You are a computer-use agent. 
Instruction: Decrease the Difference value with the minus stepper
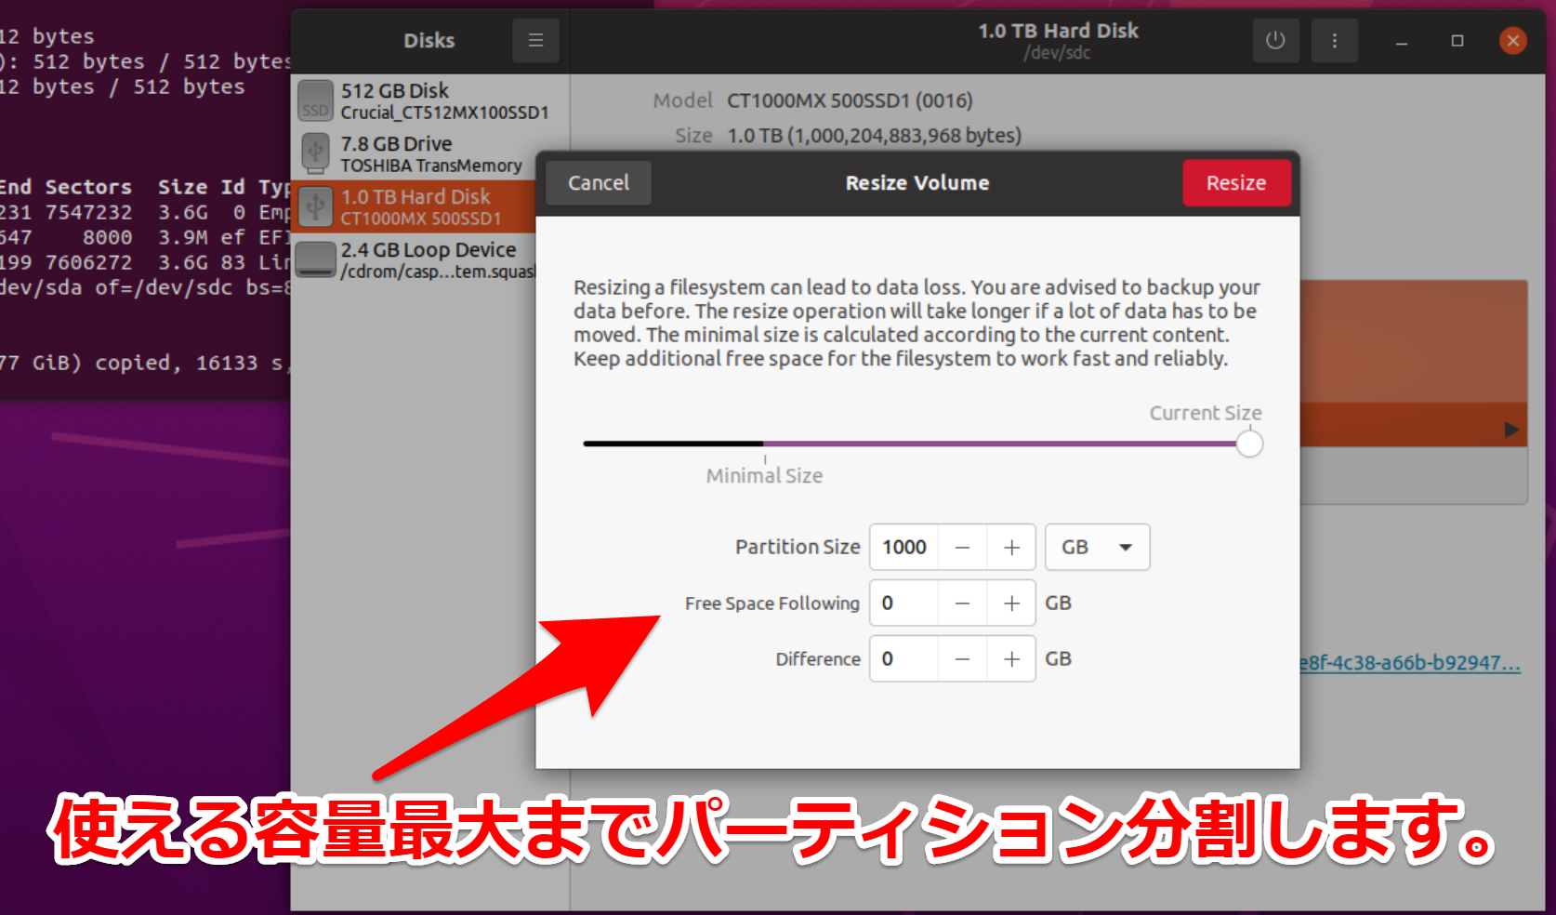click(x=963, y=658)
